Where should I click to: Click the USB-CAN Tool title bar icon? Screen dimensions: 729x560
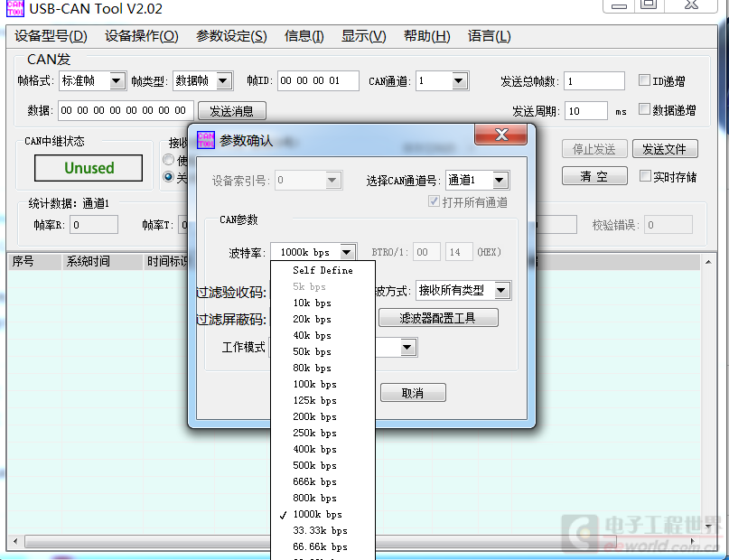pyautogui.click(x=15, y=8)
